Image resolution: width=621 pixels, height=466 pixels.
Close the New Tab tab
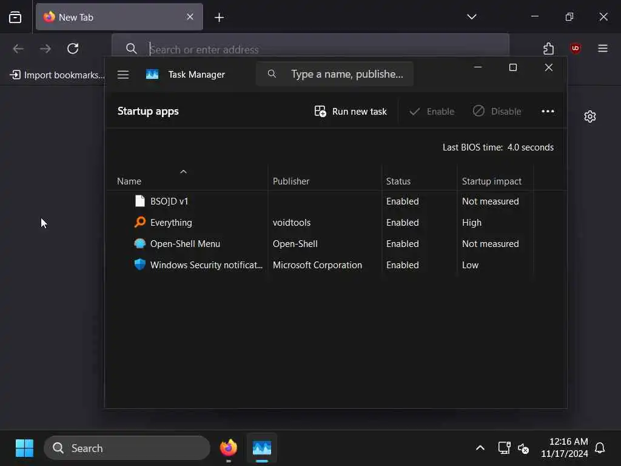tap(190, 16)
